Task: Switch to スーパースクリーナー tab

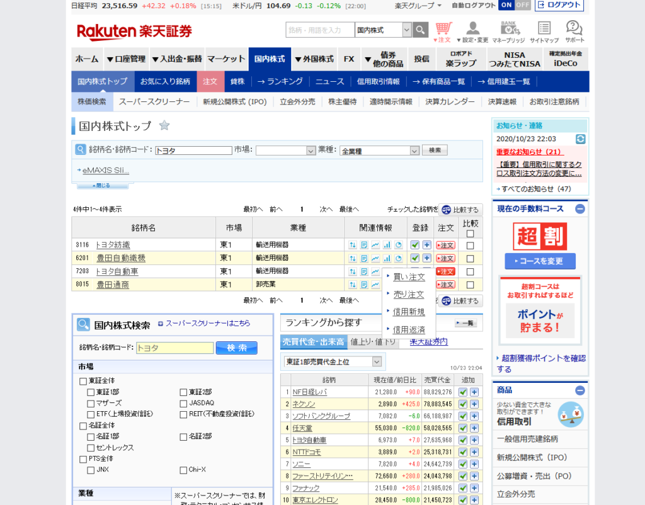Action: point(154,101)
